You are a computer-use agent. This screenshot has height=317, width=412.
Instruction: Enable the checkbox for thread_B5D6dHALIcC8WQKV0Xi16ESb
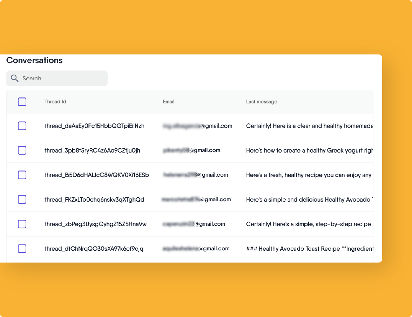pos(22,175)
